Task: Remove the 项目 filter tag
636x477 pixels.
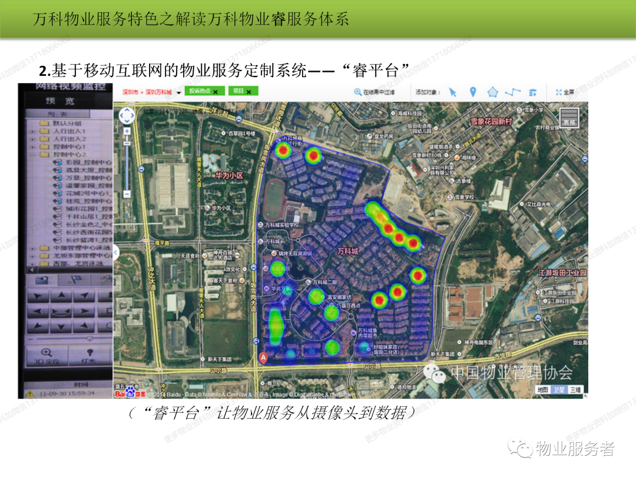Action: click(249, 92)
